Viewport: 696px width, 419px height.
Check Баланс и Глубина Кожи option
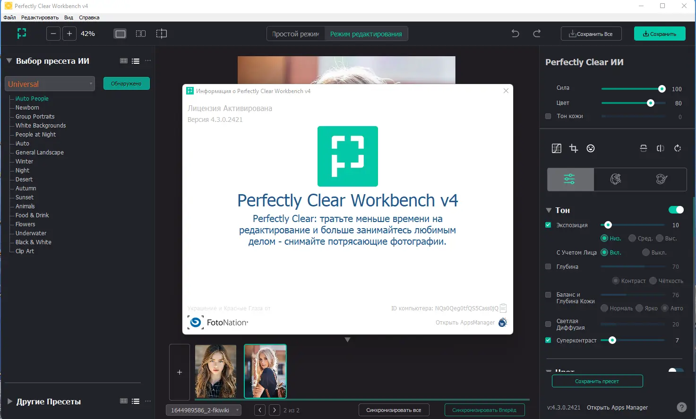548,295
